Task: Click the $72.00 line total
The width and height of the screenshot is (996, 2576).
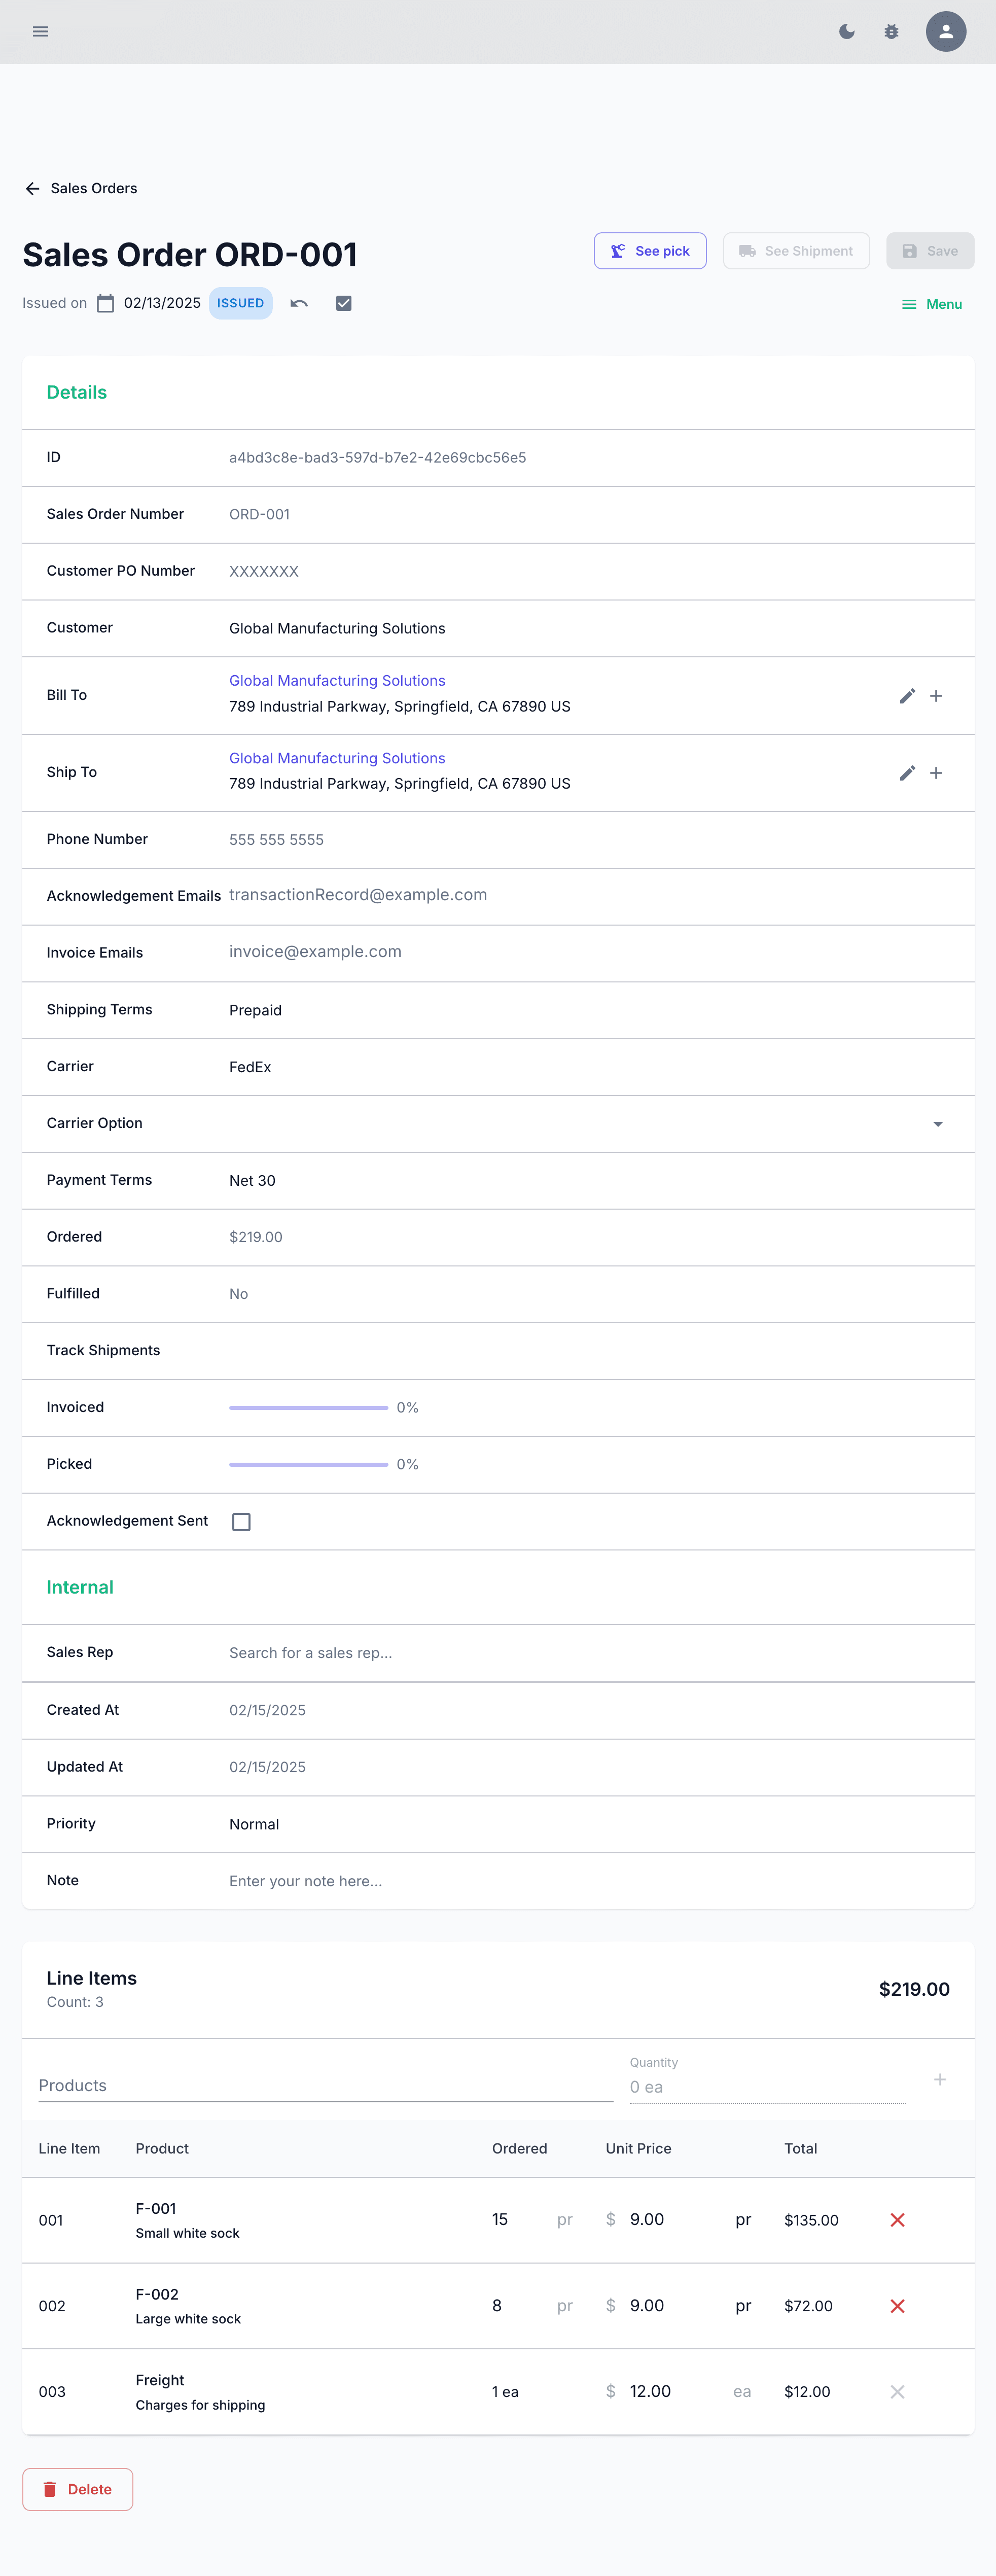Action: click(x=808, y=2306)
